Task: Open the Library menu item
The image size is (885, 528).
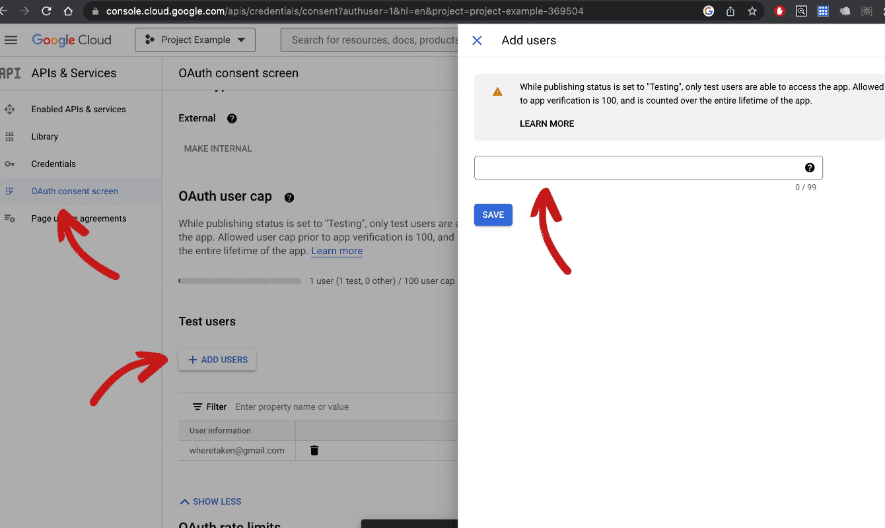Action: pyautogui.click(x=45, y=137)
